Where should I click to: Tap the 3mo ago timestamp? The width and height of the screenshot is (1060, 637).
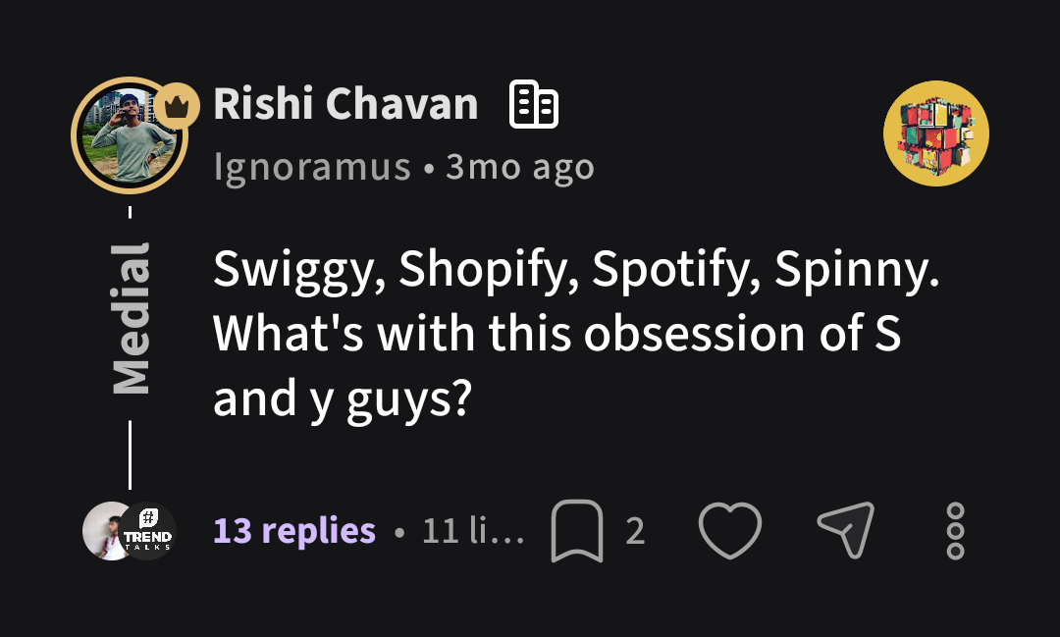point(520,168)
